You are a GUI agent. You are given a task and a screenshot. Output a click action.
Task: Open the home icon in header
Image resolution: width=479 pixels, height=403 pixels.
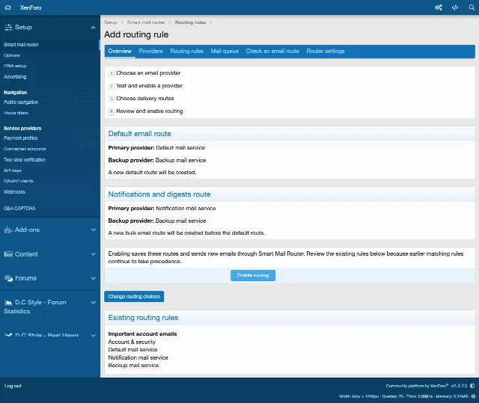(7, 7)
